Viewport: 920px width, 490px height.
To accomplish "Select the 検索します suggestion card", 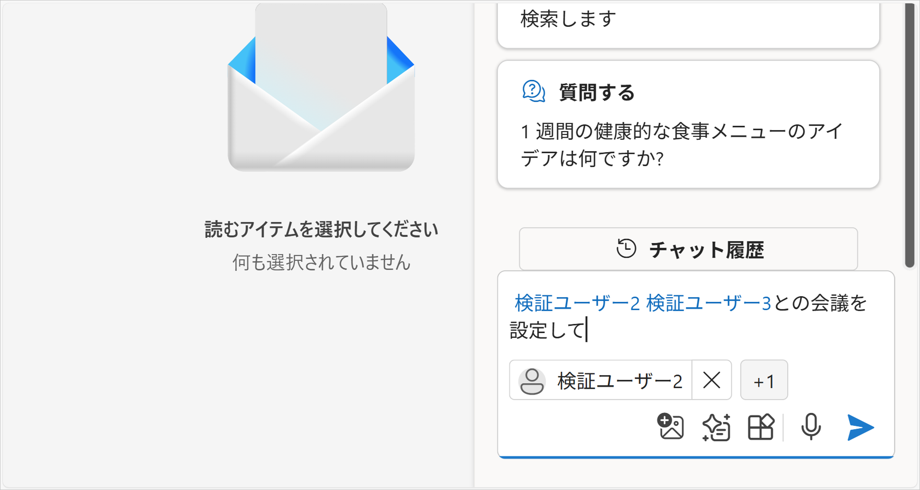I will (x=688, y=24).
